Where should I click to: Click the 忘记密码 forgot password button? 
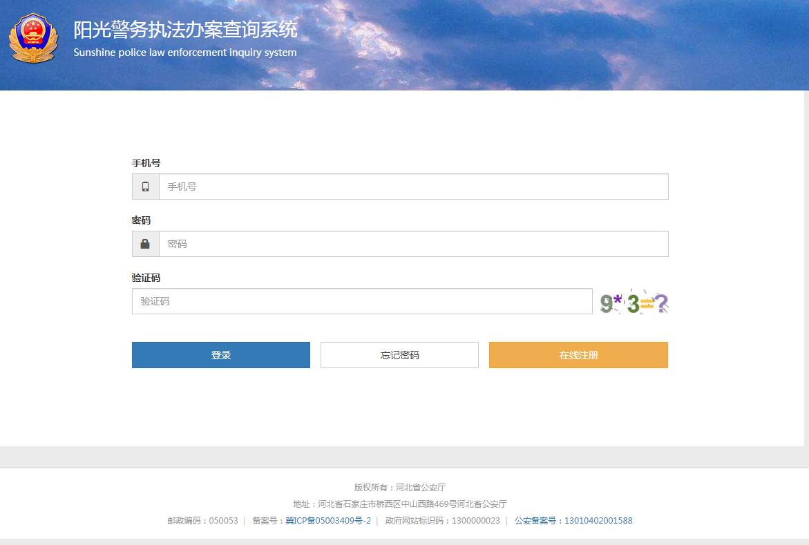coord(399,354)
